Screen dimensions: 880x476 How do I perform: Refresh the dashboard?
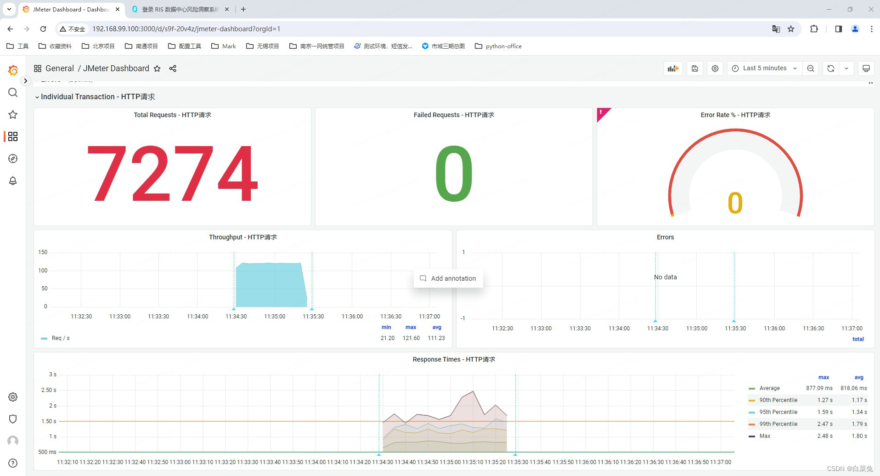tap(831, 68)
